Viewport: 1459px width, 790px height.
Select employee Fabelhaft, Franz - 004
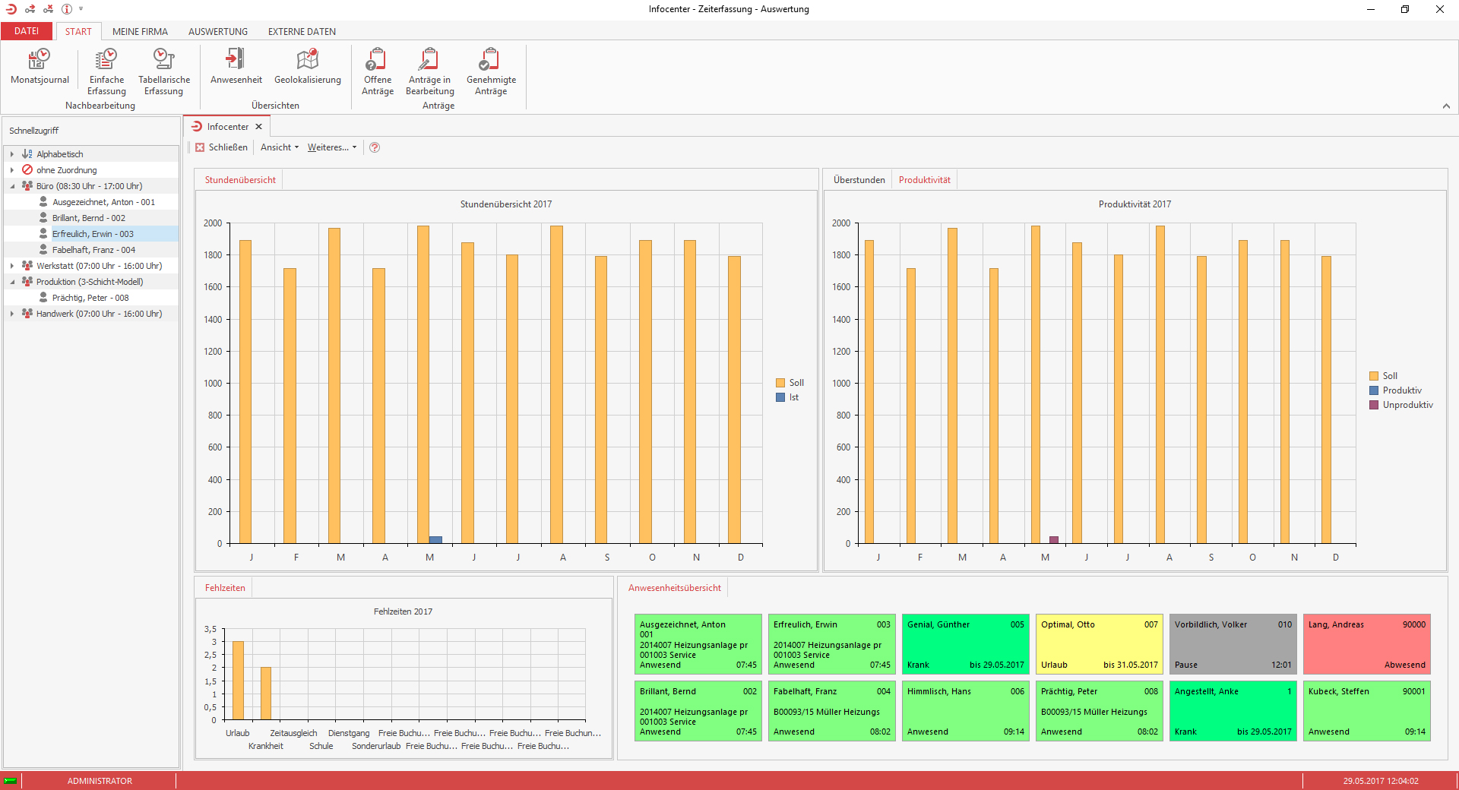click(x=93, y=250)
